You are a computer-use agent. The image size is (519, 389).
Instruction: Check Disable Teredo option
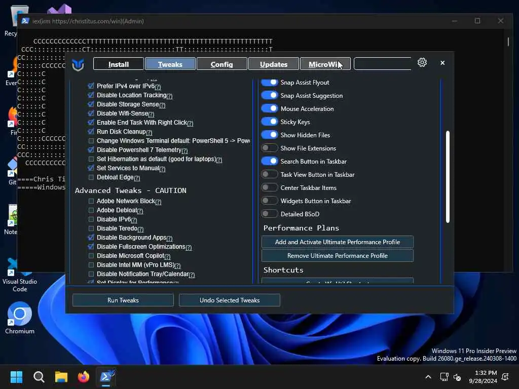coord(91,228)
